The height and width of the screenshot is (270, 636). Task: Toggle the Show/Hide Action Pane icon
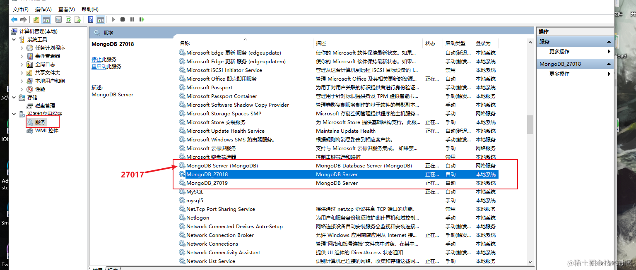point(100,19)
